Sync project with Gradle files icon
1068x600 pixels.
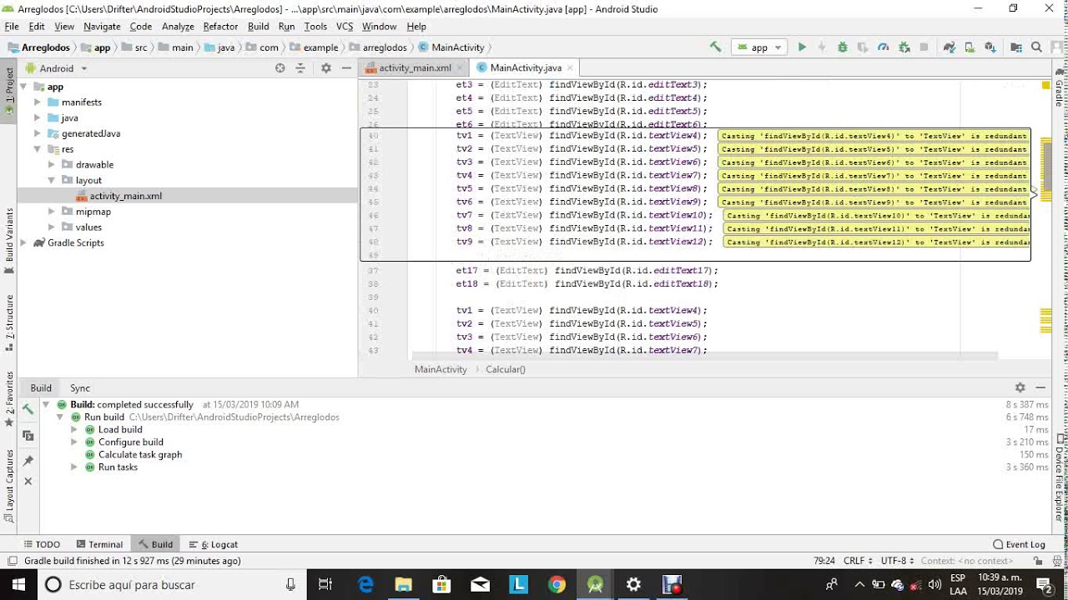[x=950, y=47]
